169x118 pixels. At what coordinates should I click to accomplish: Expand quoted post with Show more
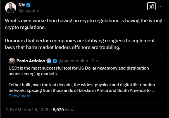pyautogui.click(x=20, y=96)
